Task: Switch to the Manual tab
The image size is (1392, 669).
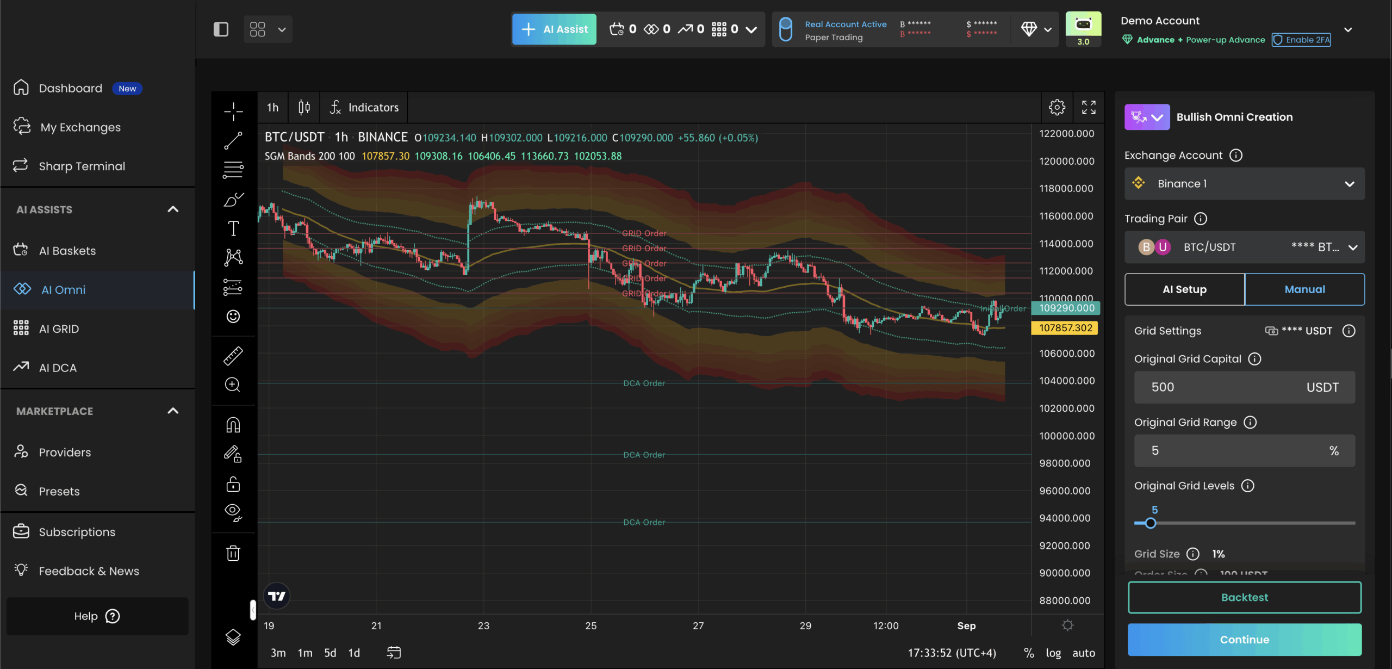Action: coord(1304,289)
